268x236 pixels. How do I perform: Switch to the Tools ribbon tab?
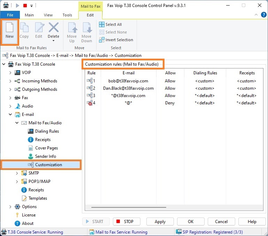(x=67, y=15)
